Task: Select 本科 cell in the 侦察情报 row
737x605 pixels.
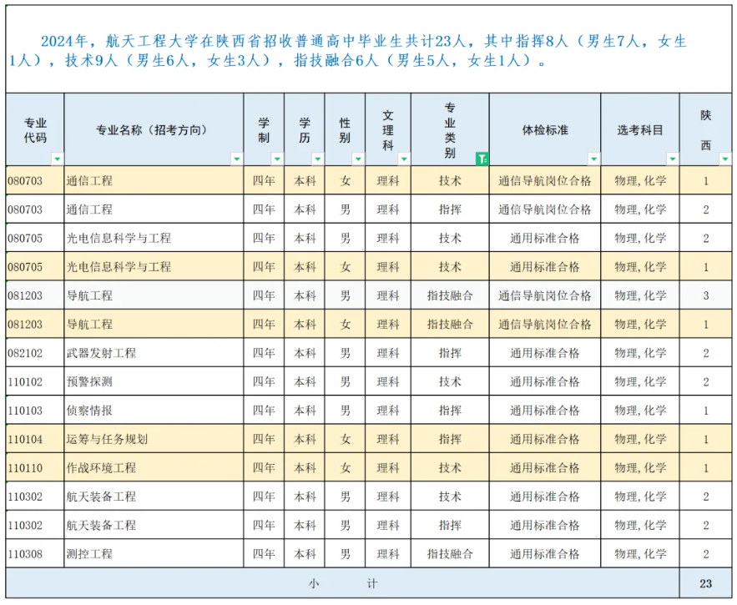Action: click(304, 410)
